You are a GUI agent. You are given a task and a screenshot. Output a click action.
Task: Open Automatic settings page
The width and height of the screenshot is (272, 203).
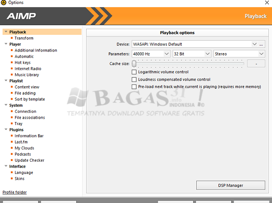[24, 57]
